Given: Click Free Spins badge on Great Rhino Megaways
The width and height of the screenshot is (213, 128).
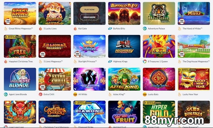Looking at the screenshot, I should (8, 21).
